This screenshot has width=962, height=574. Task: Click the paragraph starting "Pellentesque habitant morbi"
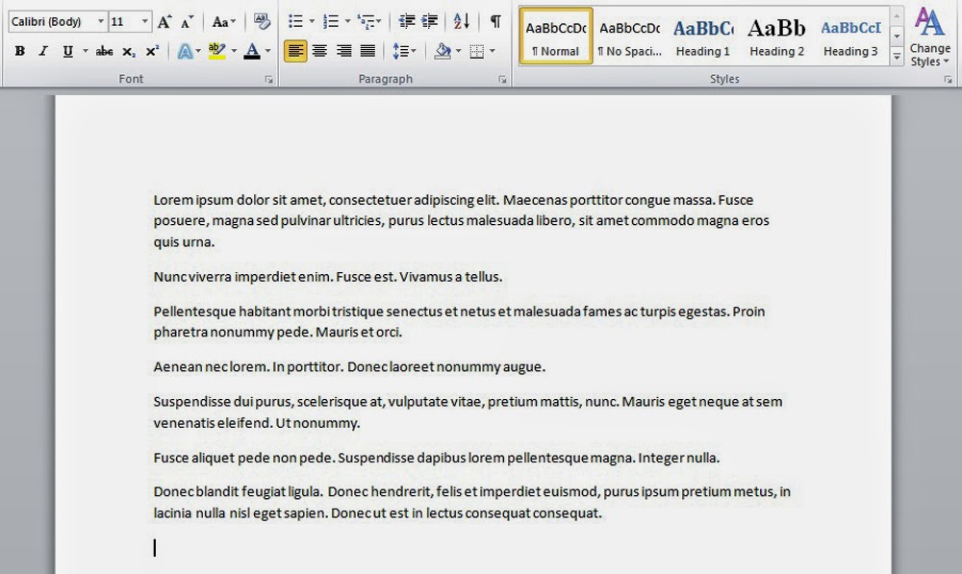click(x=460, y=322)
